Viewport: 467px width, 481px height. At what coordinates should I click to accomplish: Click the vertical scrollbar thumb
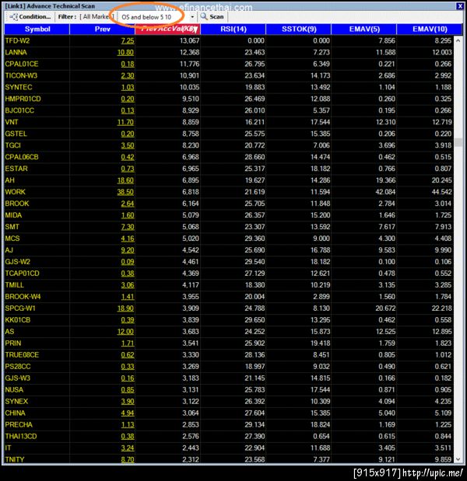coord(458,142)
